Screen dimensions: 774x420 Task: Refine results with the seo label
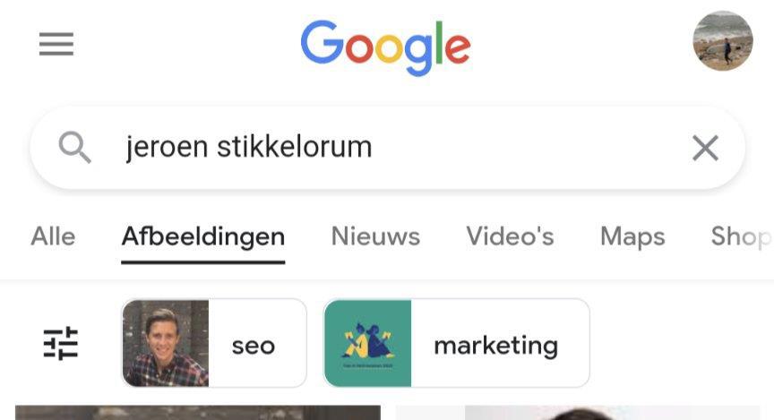254,346
